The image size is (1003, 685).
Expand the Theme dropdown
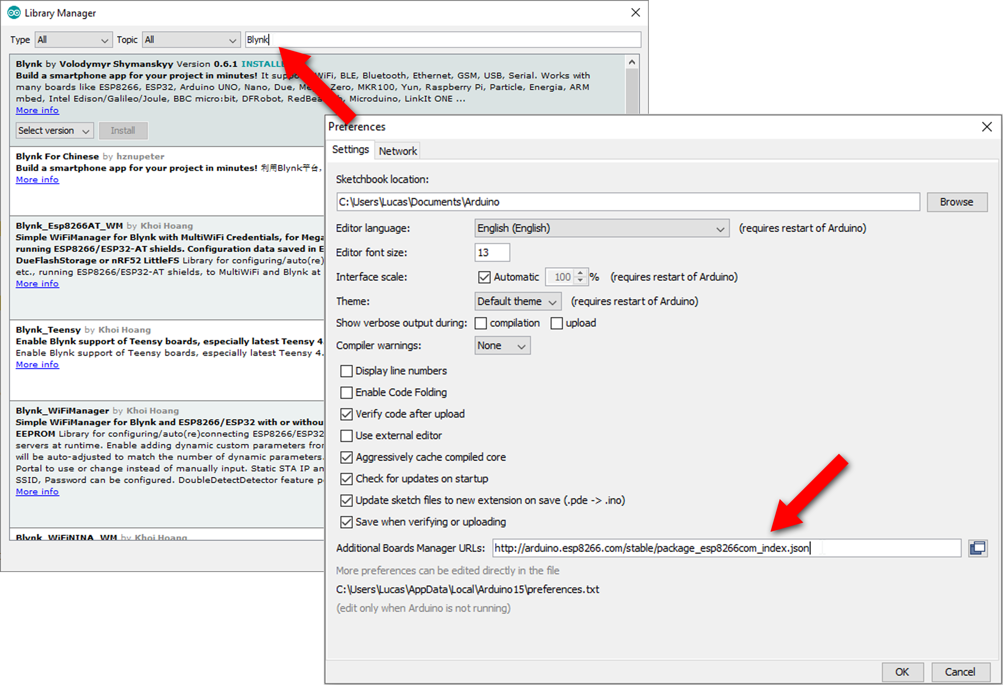tap(518, 301)
